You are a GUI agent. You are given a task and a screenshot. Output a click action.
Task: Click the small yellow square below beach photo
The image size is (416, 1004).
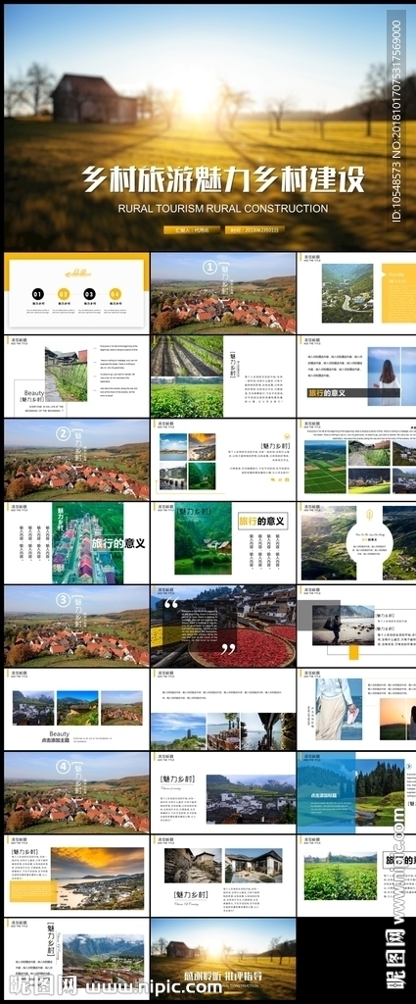(353, 652)
